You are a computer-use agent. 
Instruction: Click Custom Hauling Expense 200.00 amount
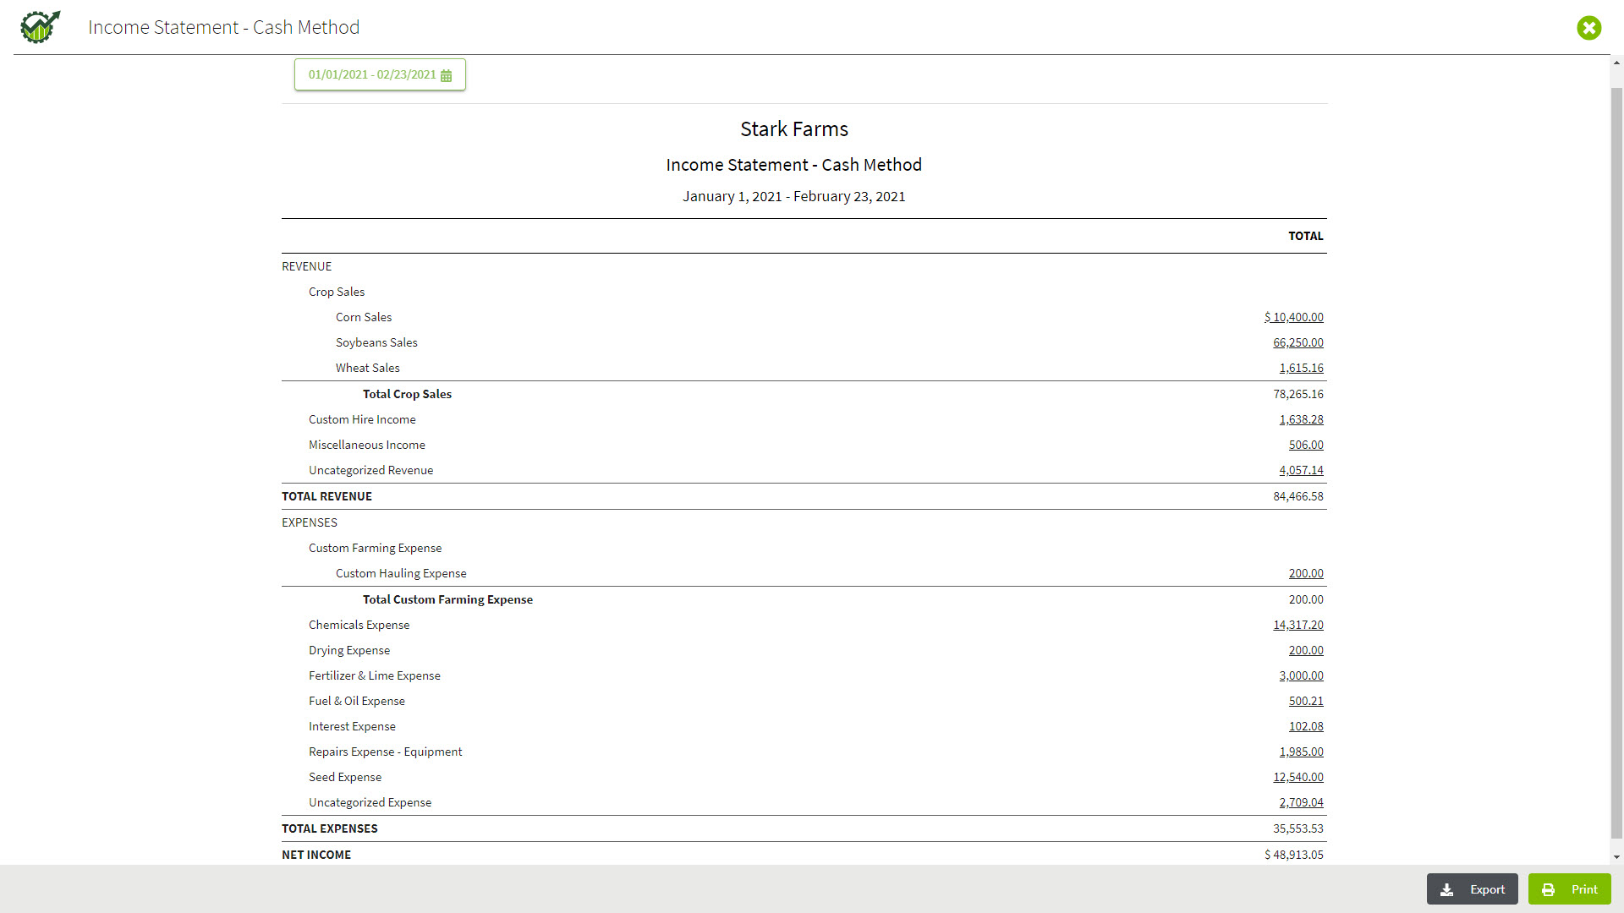pyautogui.click(x=1305, y=573)
